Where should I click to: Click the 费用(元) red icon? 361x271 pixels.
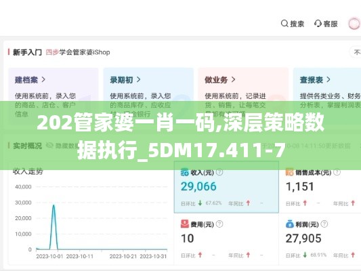(185, 224)
